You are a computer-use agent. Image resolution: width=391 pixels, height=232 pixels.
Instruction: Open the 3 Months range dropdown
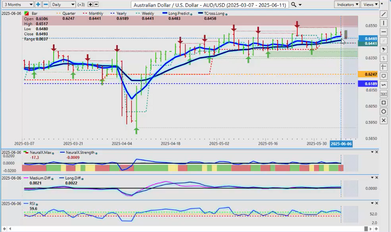click(18, 5)
